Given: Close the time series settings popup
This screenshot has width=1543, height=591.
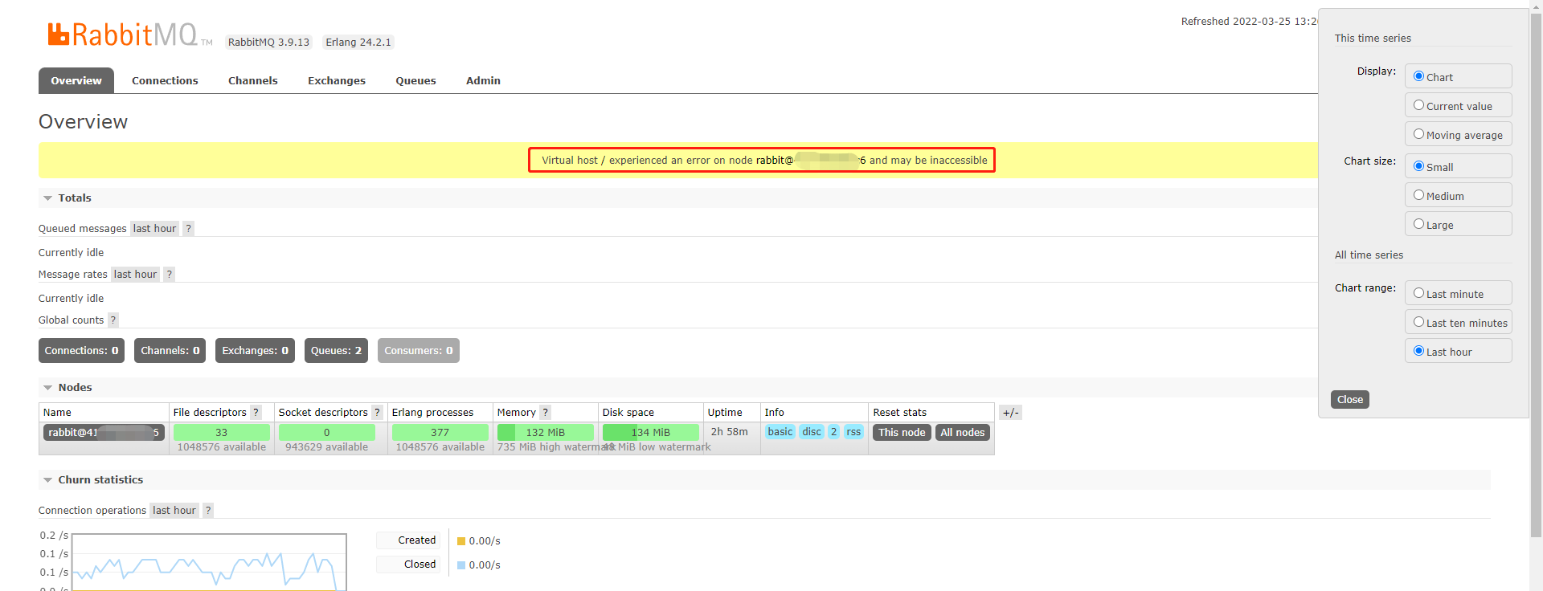Looking at the screenshot, I should (1350, 400).
